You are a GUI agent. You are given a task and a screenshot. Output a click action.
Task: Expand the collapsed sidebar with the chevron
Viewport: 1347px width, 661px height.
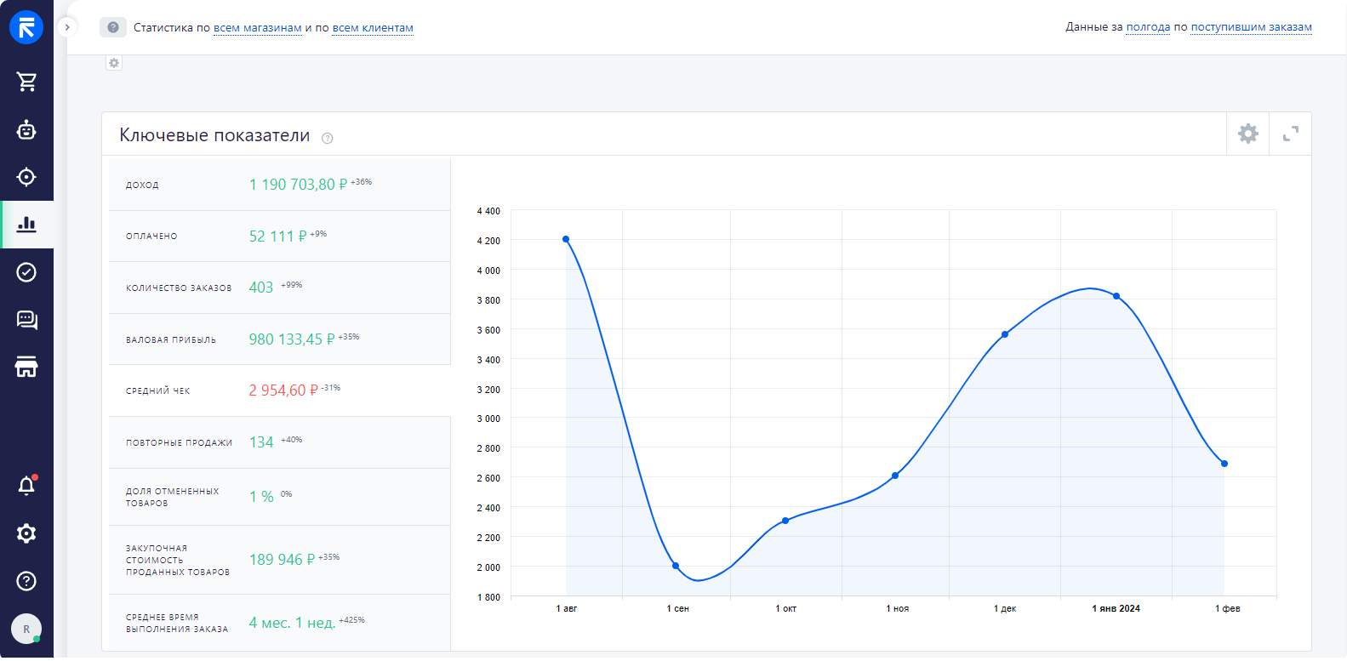click(x=67, y=27)
